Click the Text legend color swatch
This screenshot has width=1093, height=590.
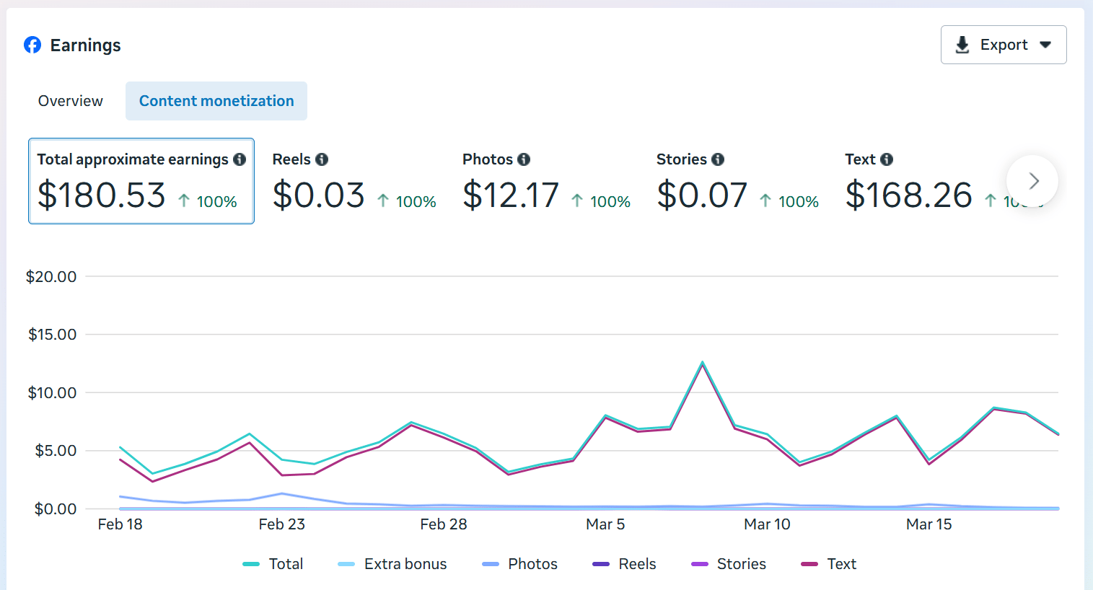[x=809, y=564]
